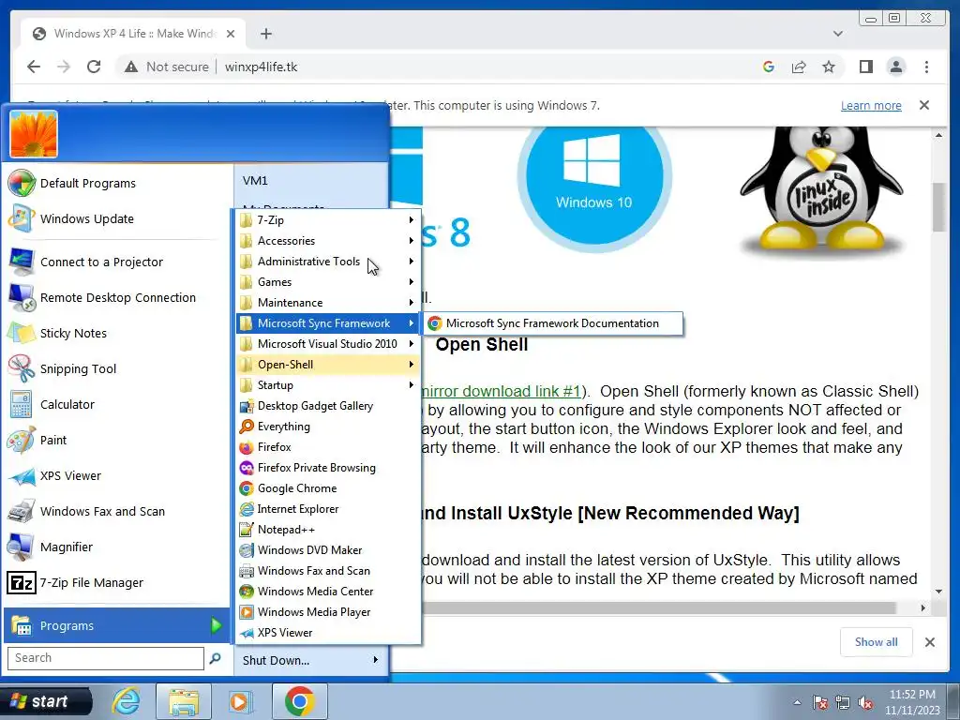Start Remote Desktop Connection
This screenshot has height=720, width=960.
(x=116, y=297)
